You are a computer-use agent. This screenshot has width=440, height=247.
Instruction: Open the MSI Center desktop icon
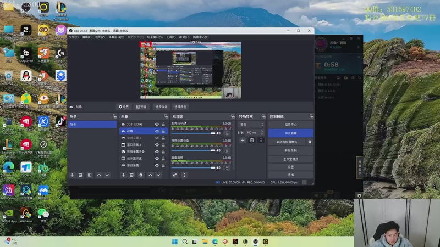[x=9, y=192]
